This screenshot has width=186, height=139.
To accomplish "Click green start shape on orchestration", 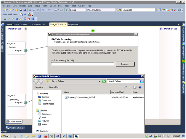I will pyautogui.click(x=93, y=31).
